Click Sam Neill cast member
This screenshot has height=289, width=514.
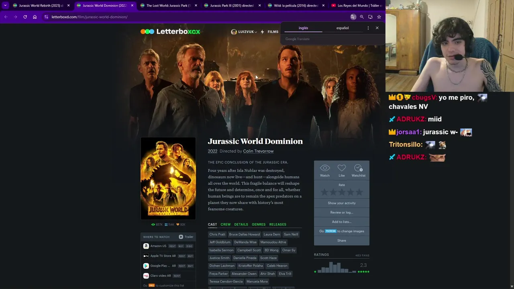point(291,234)
